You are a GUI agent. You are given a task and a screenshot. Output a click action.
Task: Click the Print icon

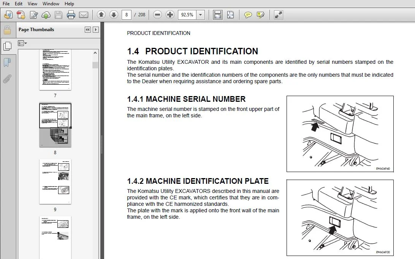coord(71,15)
